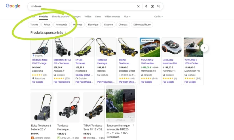The image size is (234, 140).
Task: Switch to the Sites de produits tab
Action: pyautogui.click(x=60, y=17)
